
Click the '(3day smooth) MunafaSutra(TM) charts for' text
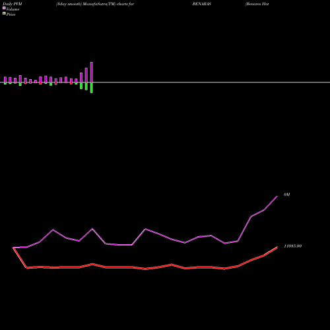pyautogui.click(x=95, y=4)
